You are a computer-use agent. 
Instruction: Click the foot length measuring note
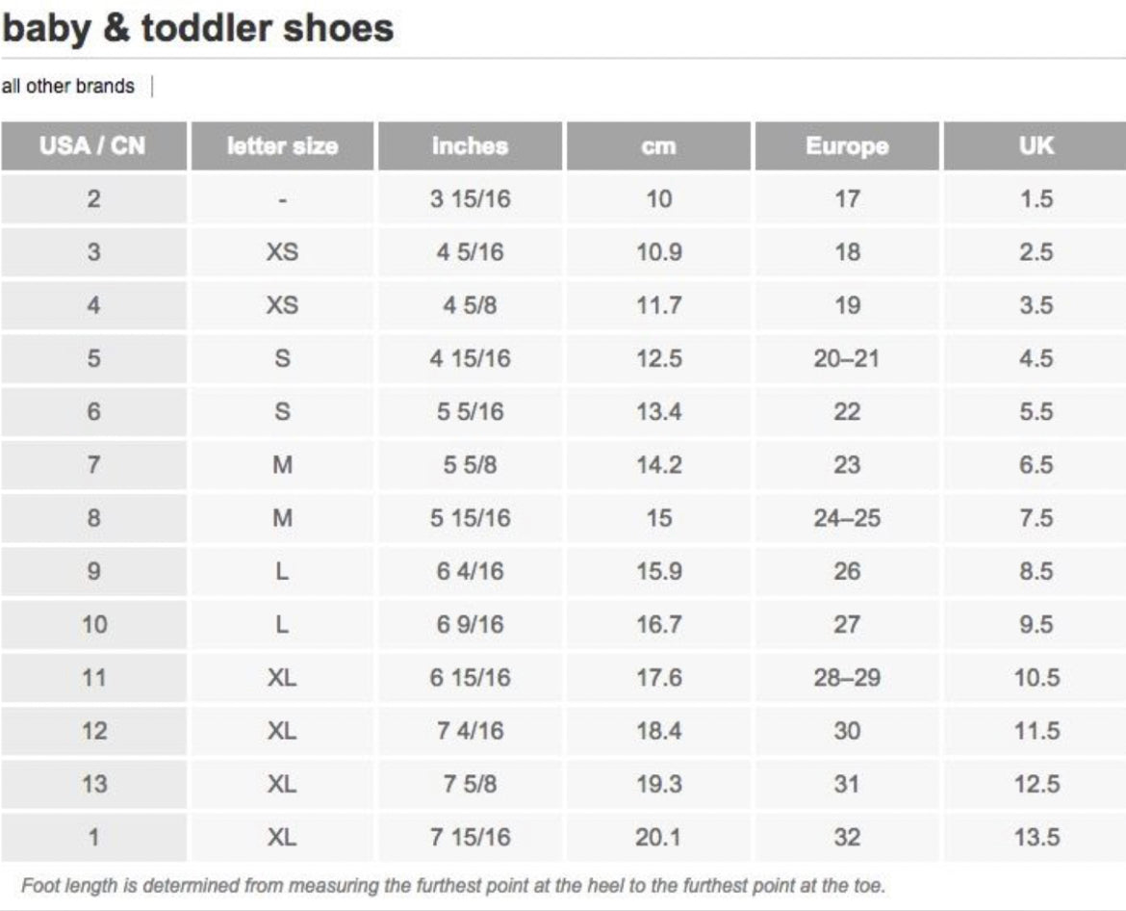(x=452, y=885)
